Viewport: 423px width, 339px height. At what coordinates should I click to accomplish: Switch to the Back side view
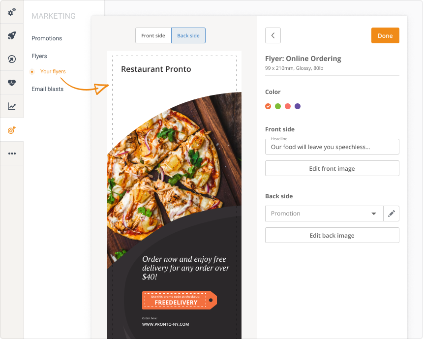(188, 35)
